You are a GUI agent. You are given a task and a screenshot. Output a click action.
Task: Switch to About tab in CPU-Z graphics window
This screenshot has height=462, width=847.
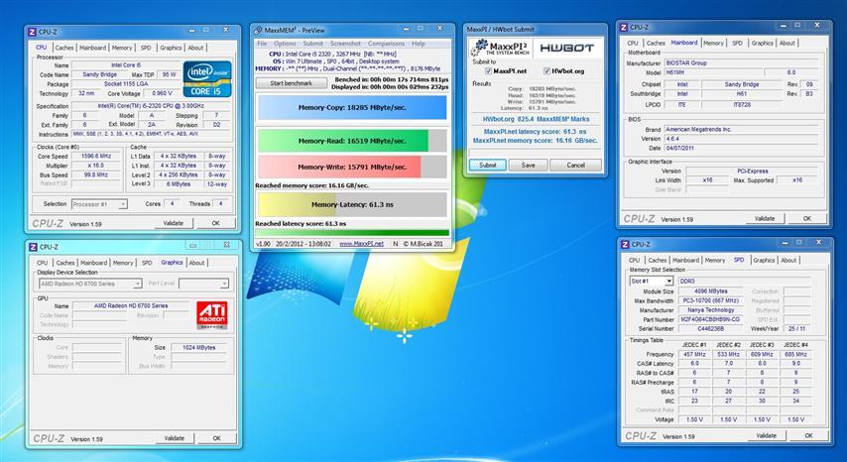tap(196, 263)
